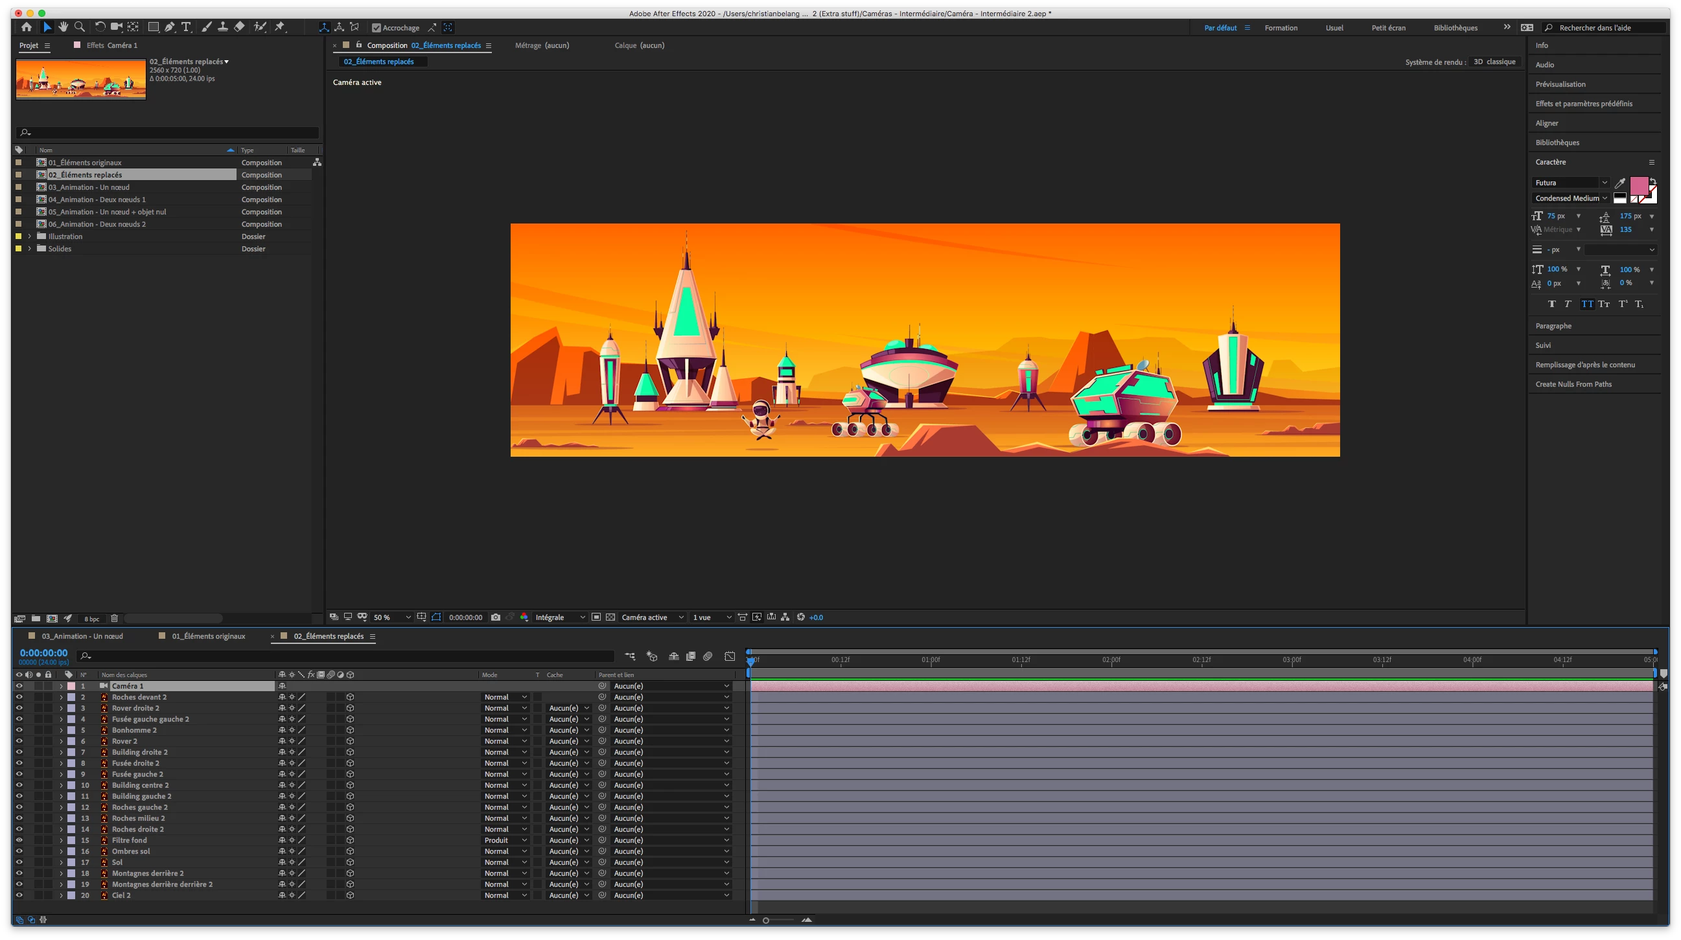Switch to the 01_Éléments originaux timeline tab
The width and height of the screenshot is (1681, 940).
(x=208, y=636)
